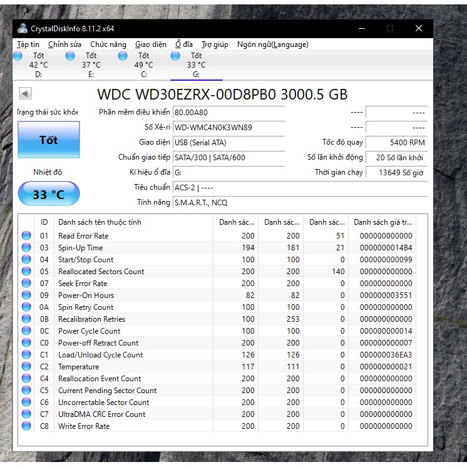This screenshot has width=467, height=467.
Task: Click the transfer mode field SATA/300 | SATA/600
Action: (228, 157)
